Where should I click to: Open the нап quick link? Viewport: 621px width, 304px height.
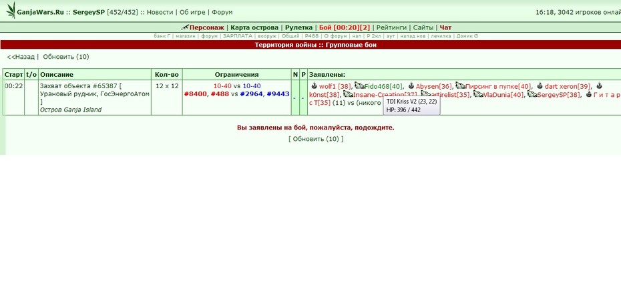[357, 36]
